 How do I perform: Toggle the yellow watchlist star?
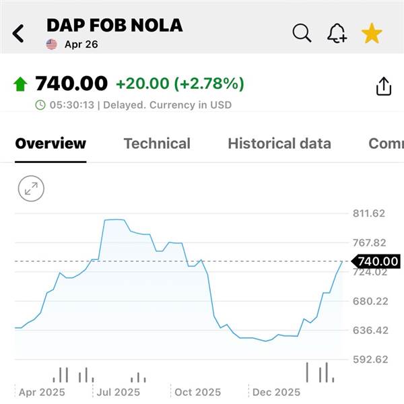tap(372, 32)
